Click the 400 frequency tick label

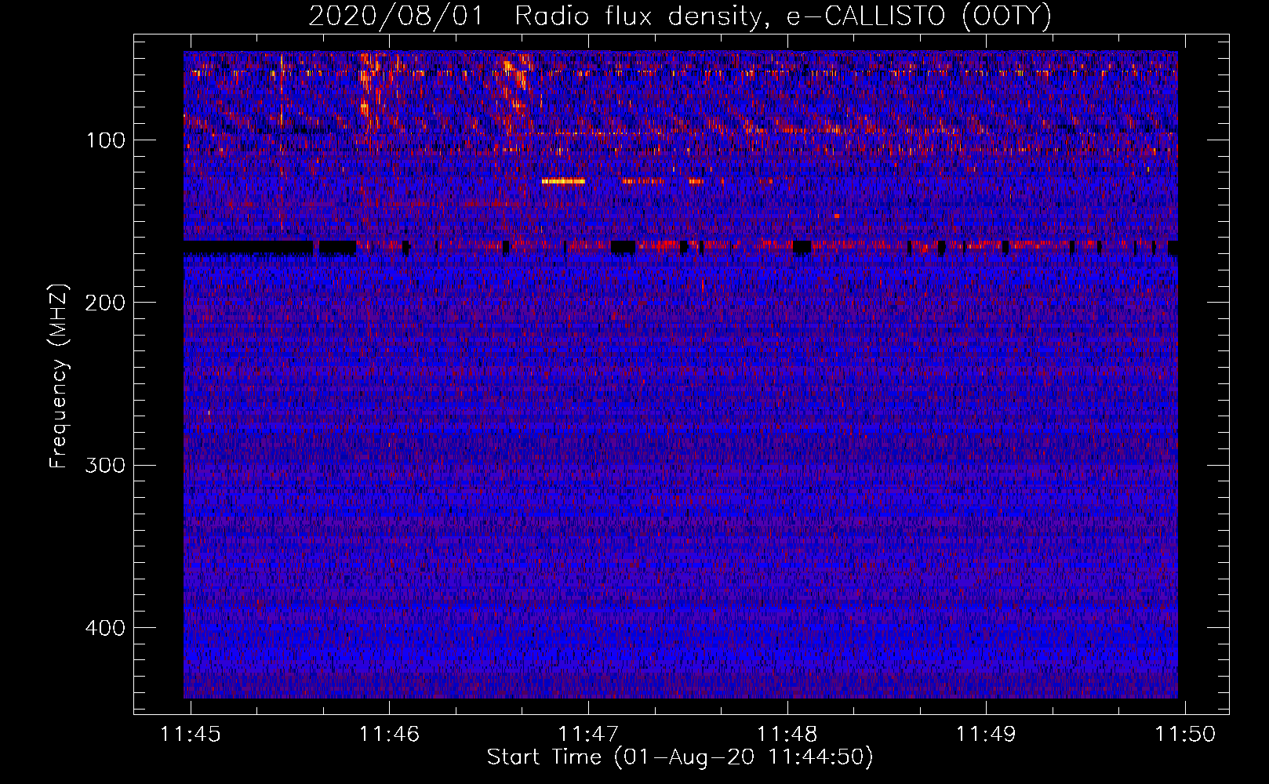click(x=106, y=627)
